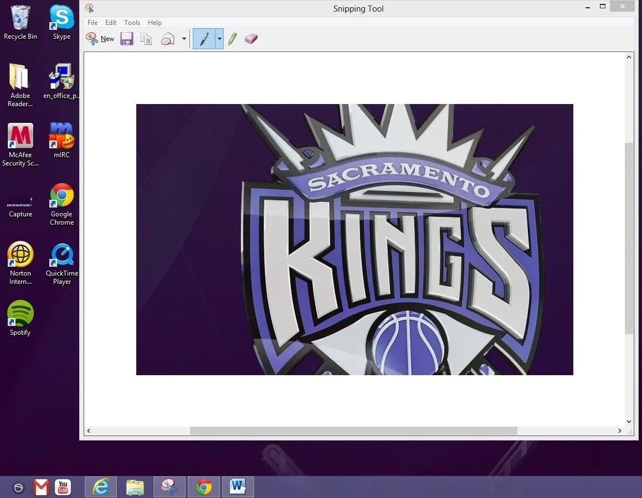Click the scroll right arrow
The height and width of the screenshot is (498, 642).
619,430
